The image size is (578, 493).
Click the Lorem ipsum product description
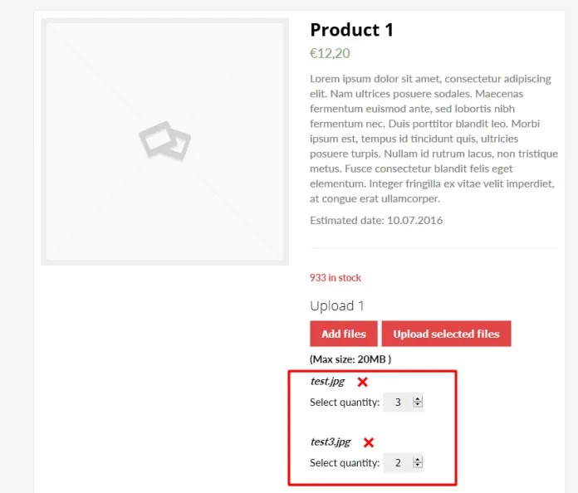click(x=432, y=139)
